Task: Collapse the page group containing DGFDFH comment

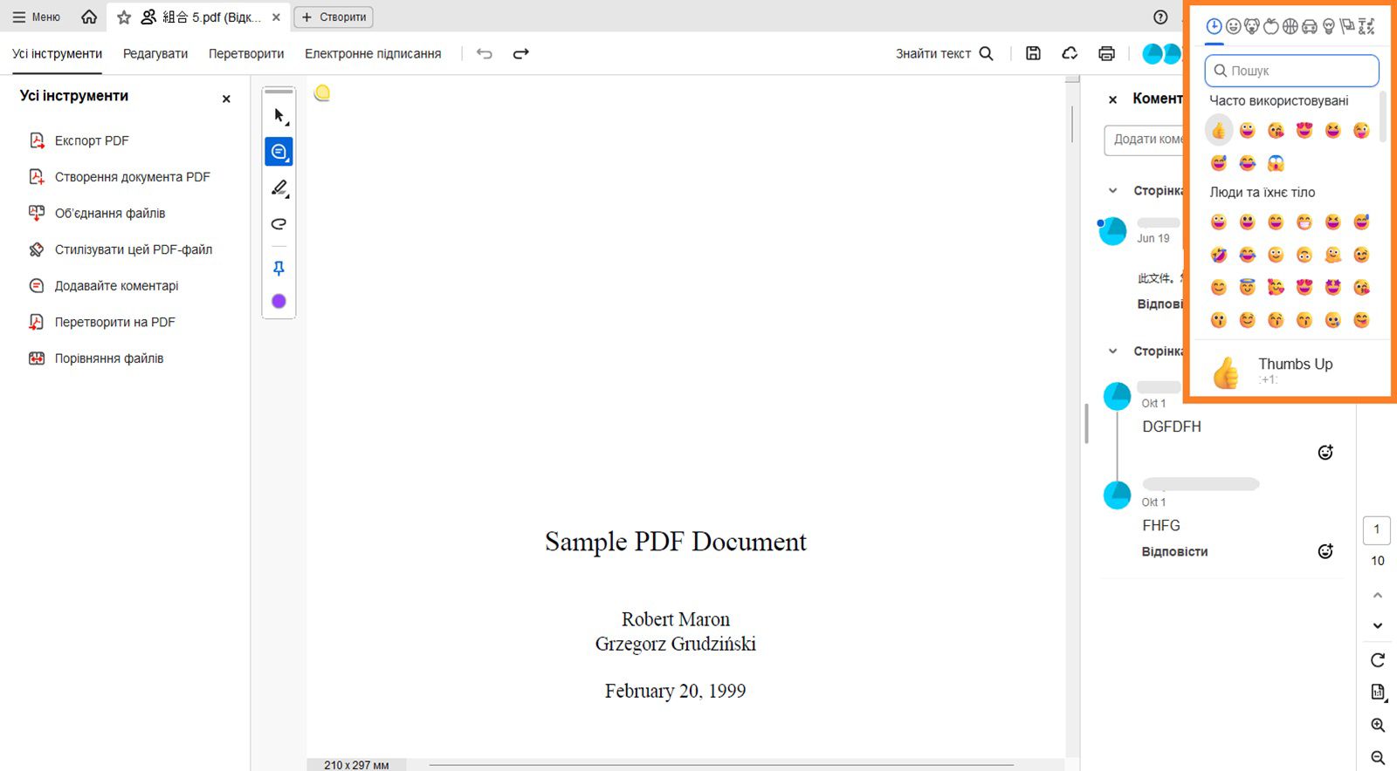Action: click(x=1112, y=351)
